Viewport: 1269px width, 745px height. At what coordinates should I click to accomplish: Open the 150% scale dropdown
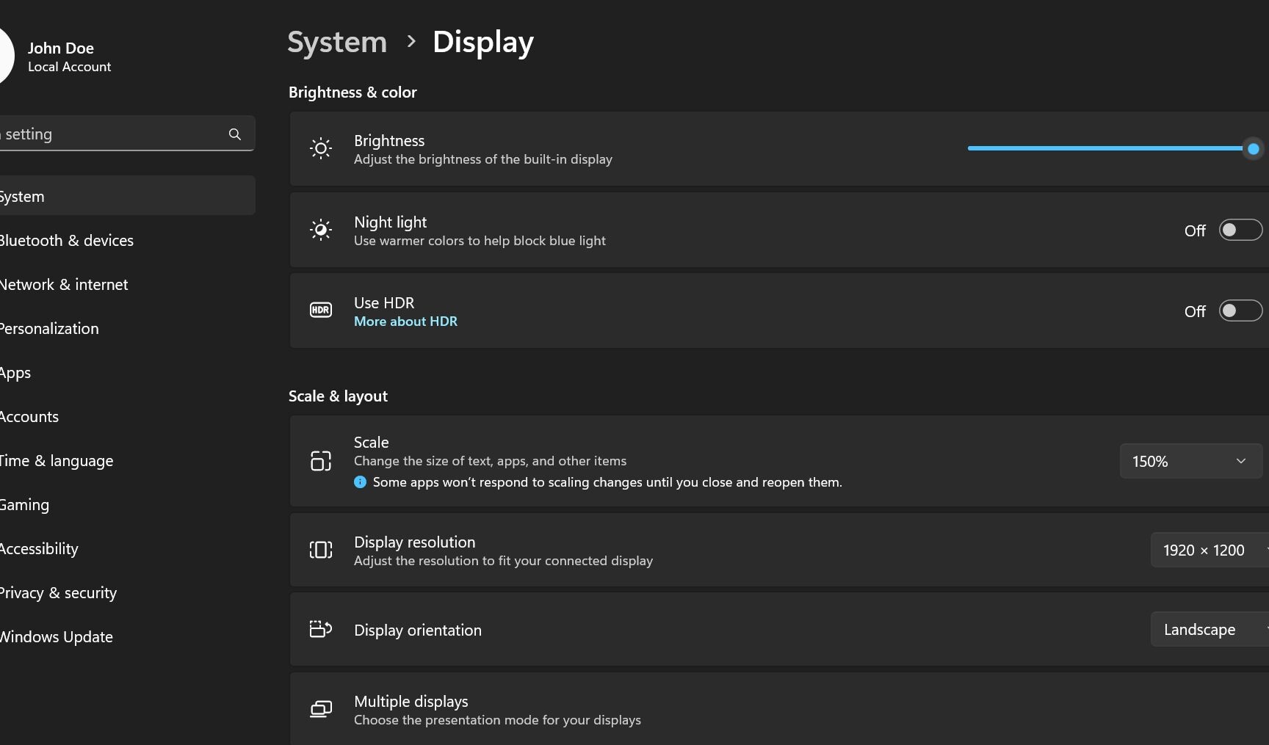tap(1190, 461)
